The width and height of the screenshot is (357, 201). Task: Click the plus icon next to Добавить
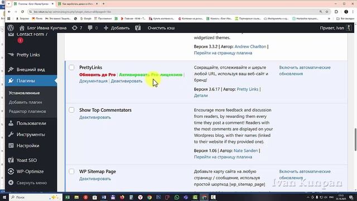[106, 28]
